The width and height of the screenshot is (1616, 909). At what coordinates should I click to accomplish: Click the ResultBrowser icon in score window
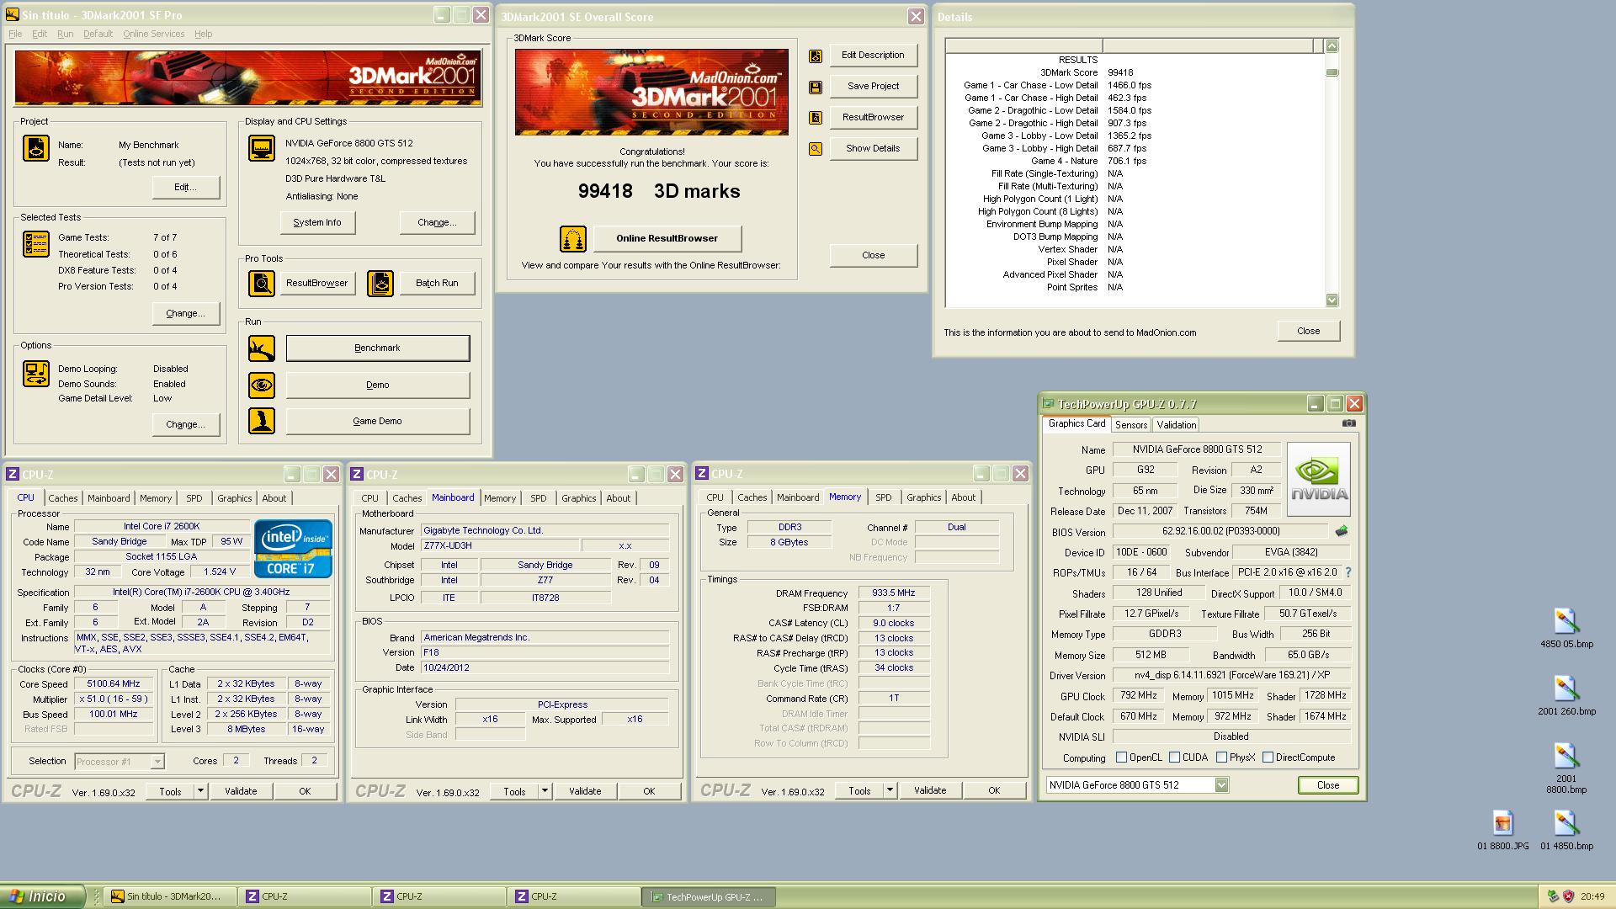click(x=816, y=118)
